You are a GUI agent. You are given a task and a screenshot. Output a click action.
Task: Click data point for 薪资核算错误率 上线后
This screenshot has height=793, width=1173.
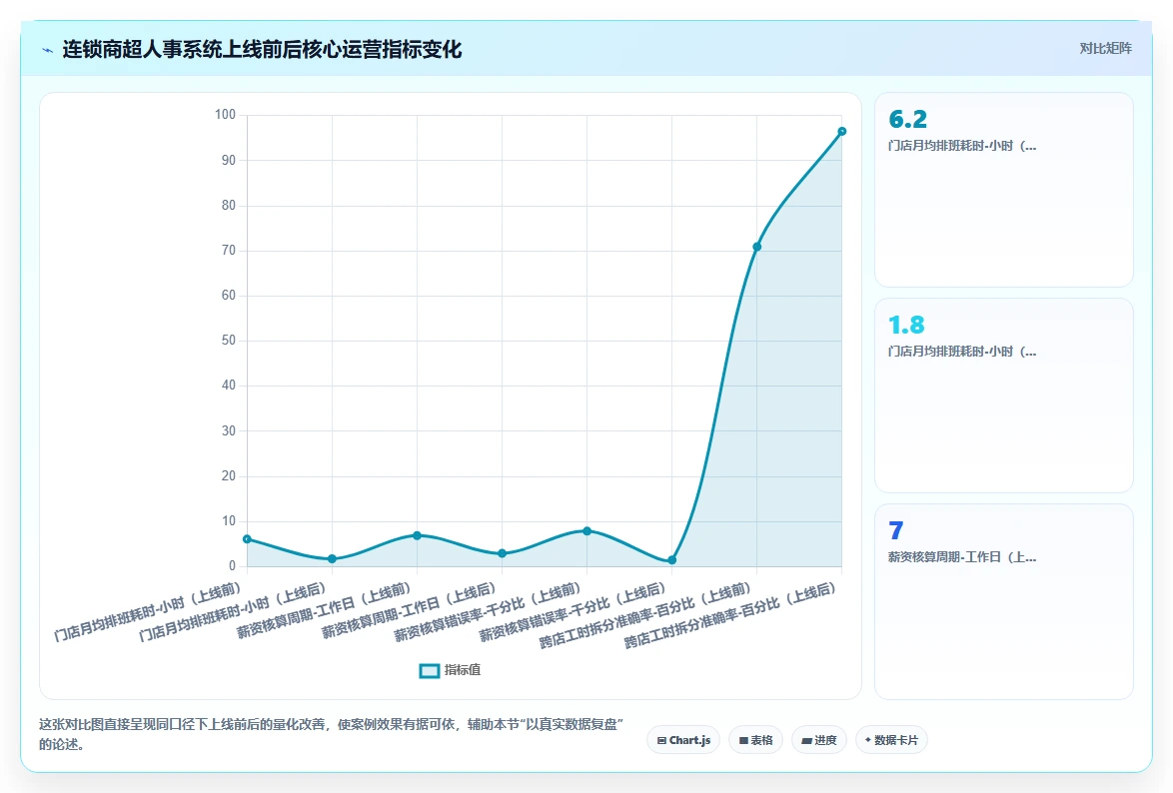point(671,559)
